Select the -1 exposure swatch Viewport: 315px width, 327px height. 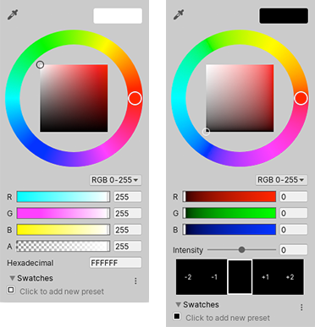coord(214,277)
